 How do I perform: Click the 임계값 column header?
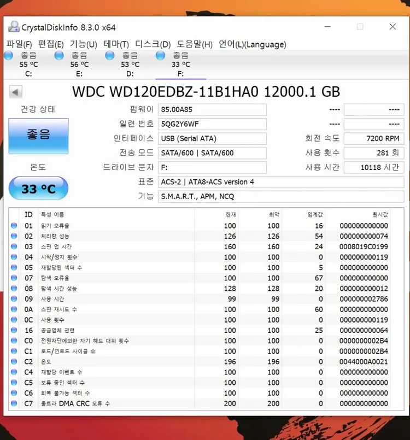(315, 214)
